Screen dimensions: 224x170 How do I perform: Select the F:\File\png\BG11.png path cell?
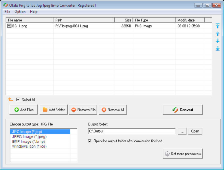coord(72,26)
